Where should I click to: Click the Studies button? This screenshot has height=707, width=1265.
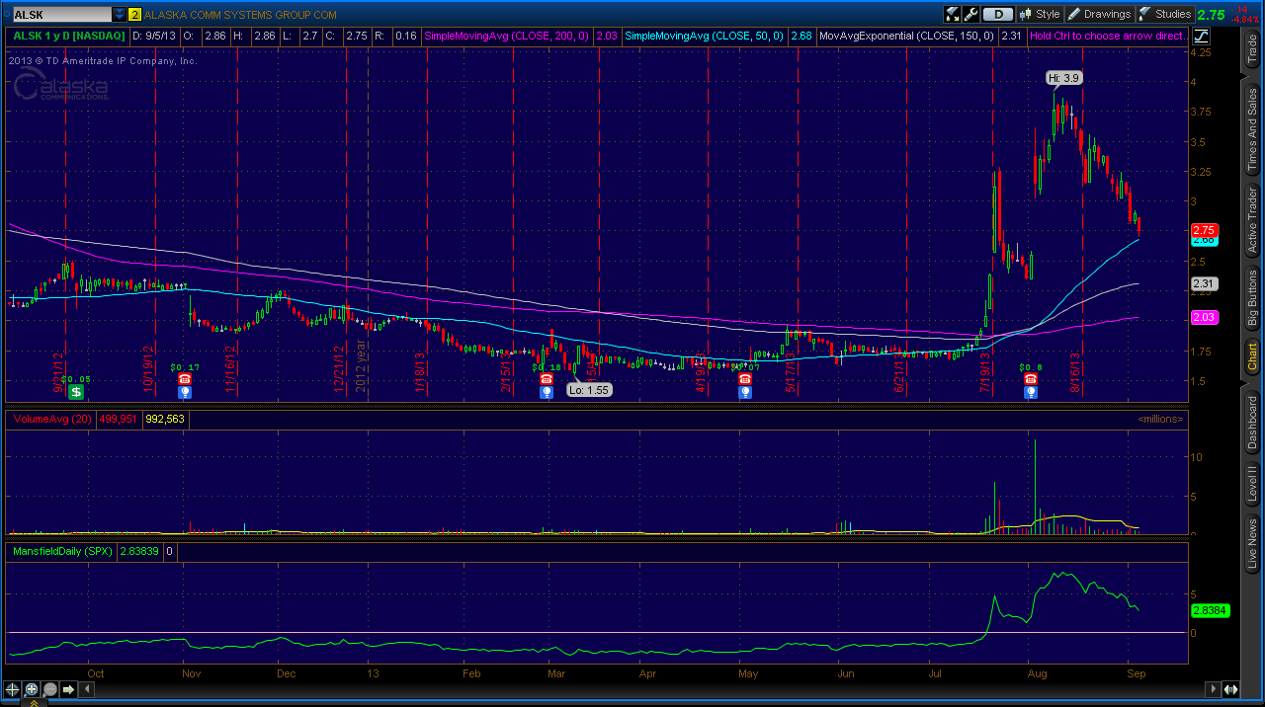pyautogui.click(x=1165, y=14)
